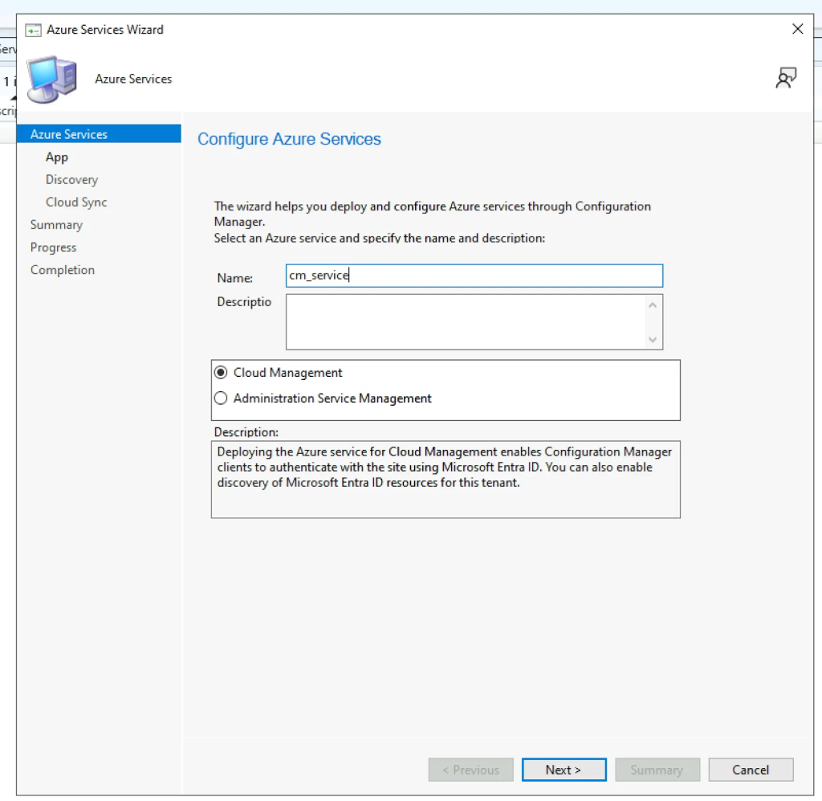Proceed with the Next > button
Screen dimensions: 822x801
pos(564,770)
